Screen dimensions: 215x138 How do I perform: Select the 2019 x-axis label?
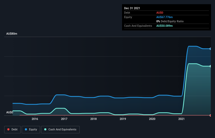(x=123, y=119)
